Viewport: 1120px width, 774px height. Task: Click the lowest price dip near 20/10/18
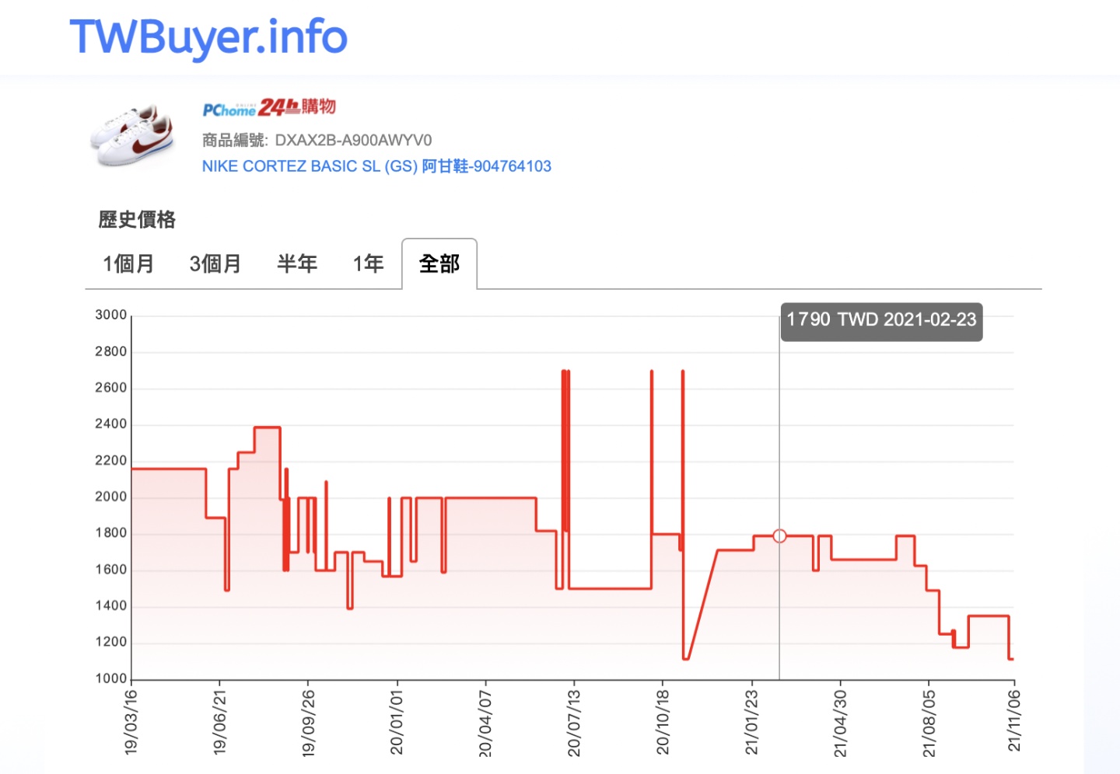(684, 658)
